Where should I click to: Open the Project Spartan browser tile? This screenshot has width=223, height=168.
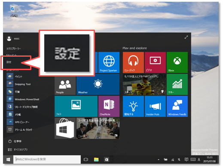click(x=109, y=62)
